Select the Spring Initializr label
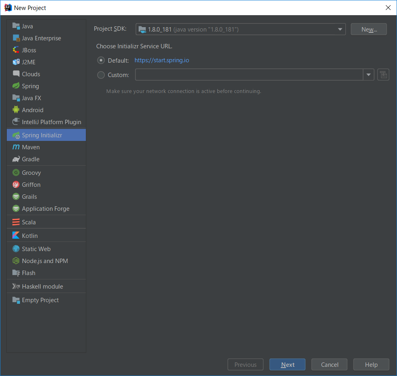This screenshot has width=397, height=376. [42, 135]
